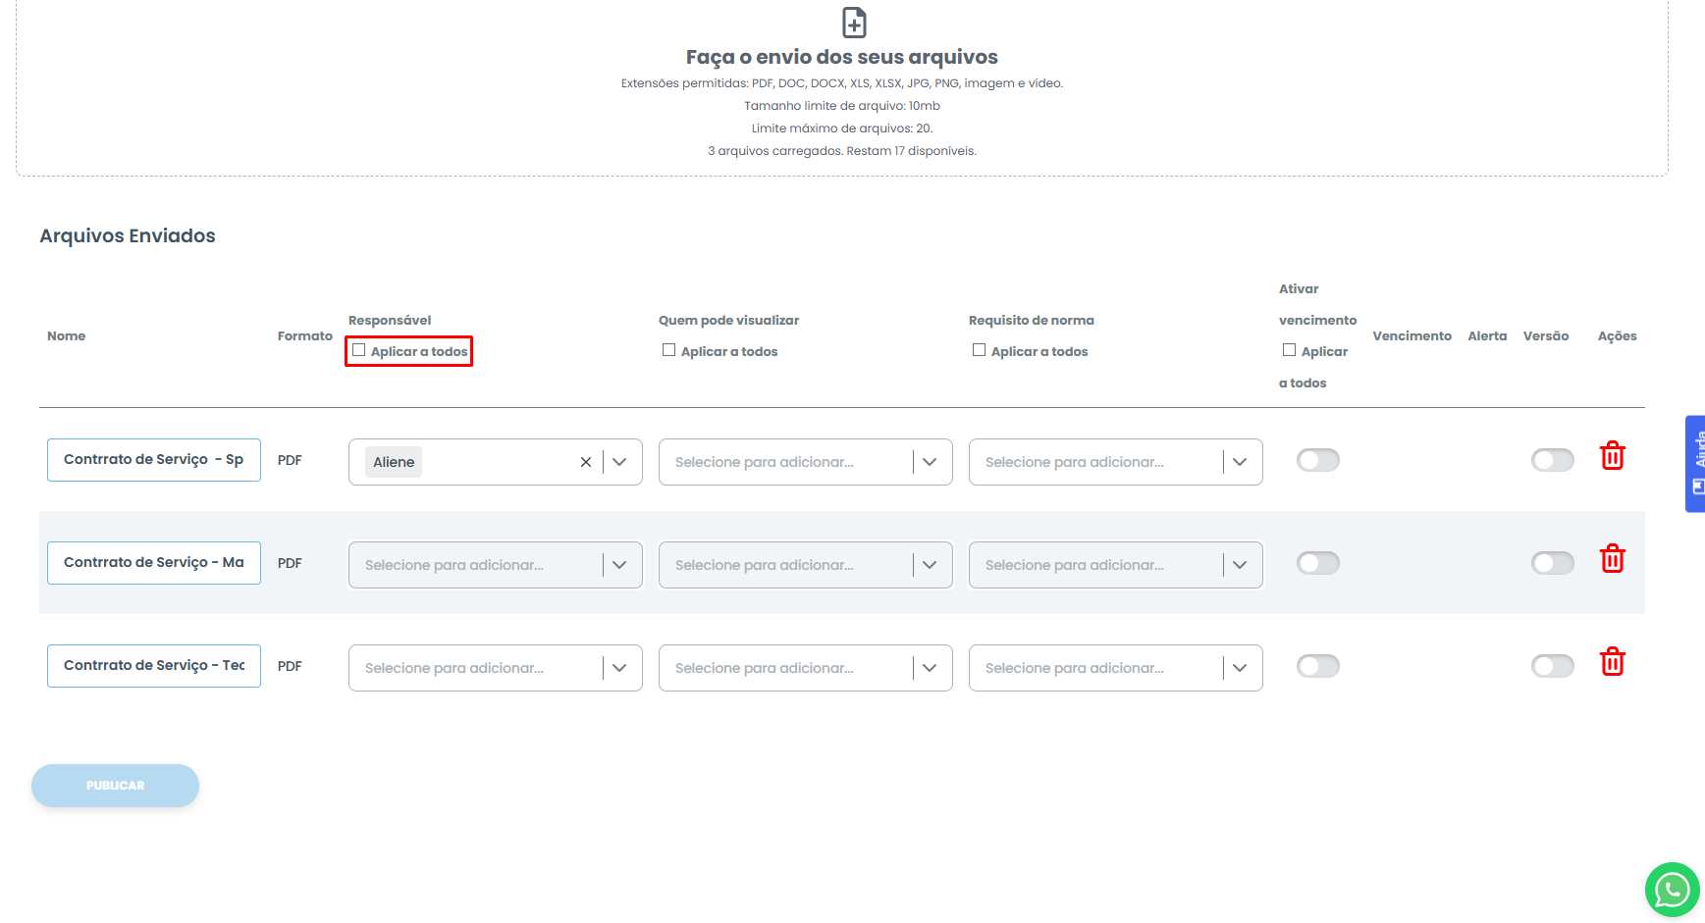Open Quem pode visualizar dropdown, first row
This screenshot has height=923, width=1705.
pyautogui.click(x=930, y=462)
